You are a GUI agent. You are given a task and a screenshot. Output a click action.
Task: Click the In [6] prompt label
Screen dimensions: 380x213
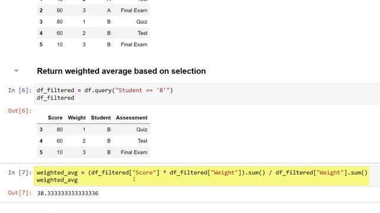pos(20,91)
